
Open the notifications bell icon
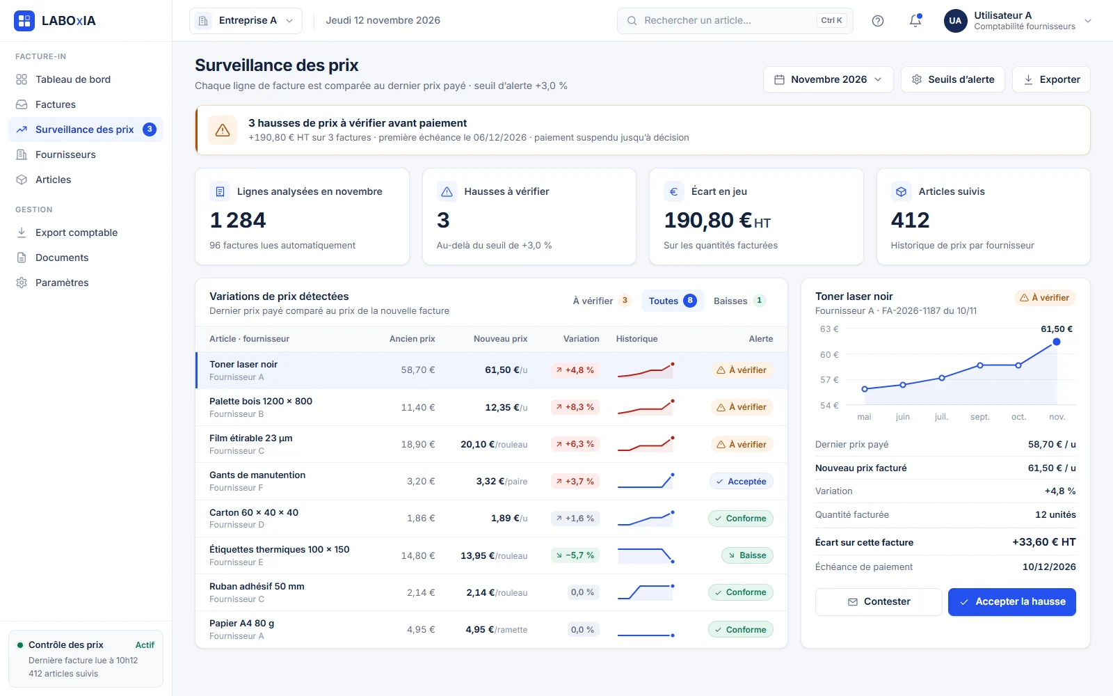(x=915, y=21)
